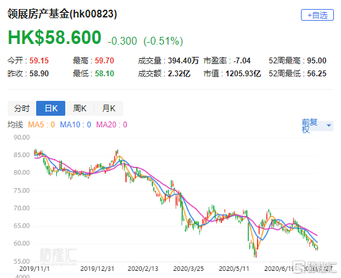The height and width of the screenshot is (278, 341).
Task: Click the change value -0.300
Action: coord(123,41)
